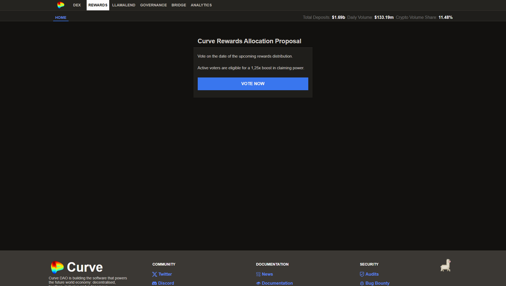This screenshot has height=286, width=506.
Task: Click the Total Deposits value $1.69b
Action: coord(338,18)
